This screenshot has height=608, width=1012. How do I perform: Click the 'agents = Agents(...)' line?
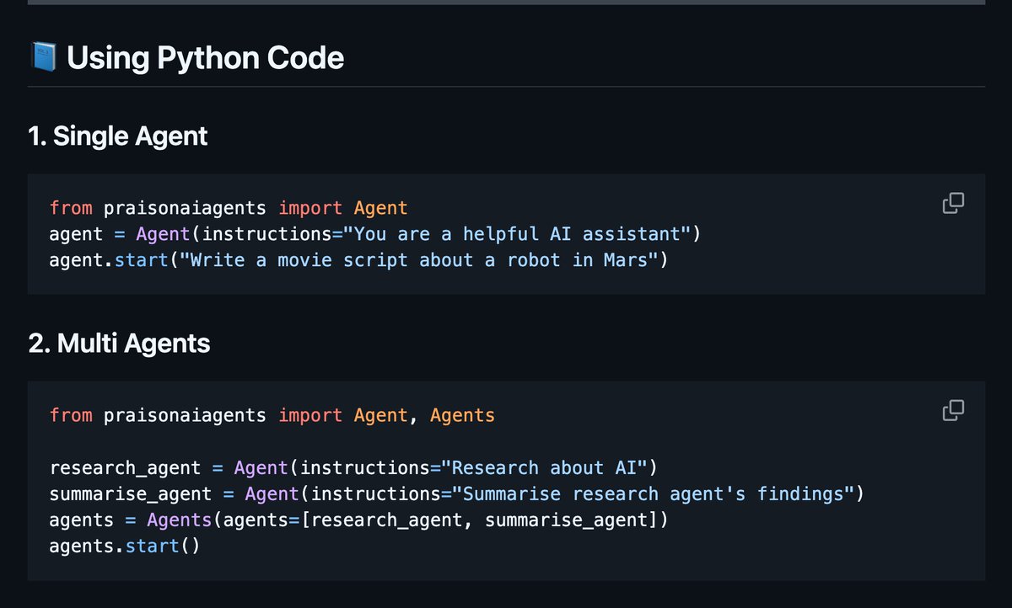(x=358, y=520)
